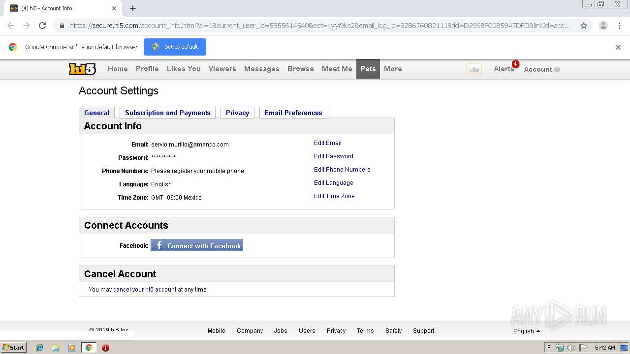Click the cancel your hi5 account link
The height and width of the screenshot is (354, 630).
coord(145,290)
